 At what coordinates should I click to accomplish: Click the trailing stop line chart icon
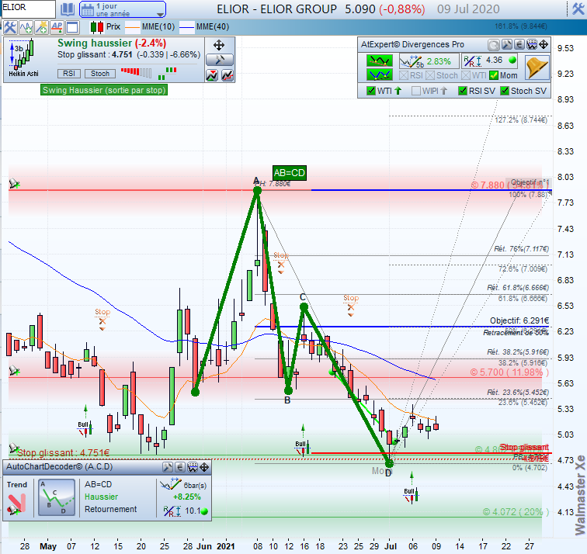pos(228,75)
